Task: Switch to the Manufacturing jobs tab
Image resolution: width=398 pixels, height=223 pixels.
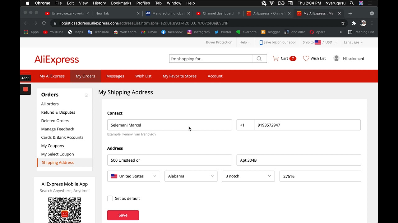Action: 168,13
